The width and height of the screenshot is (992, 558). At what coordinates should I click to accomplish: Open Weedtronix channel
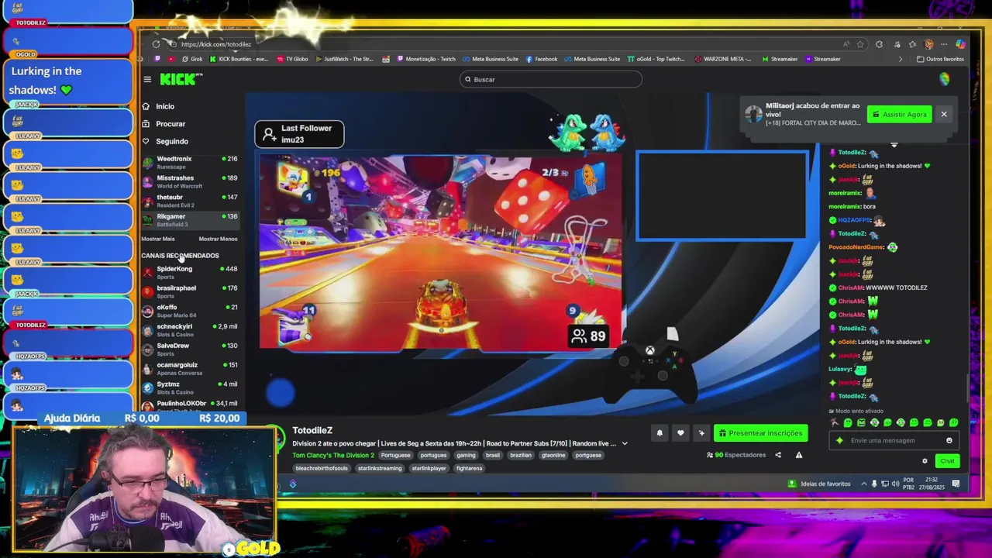click(x=190, y=162)
